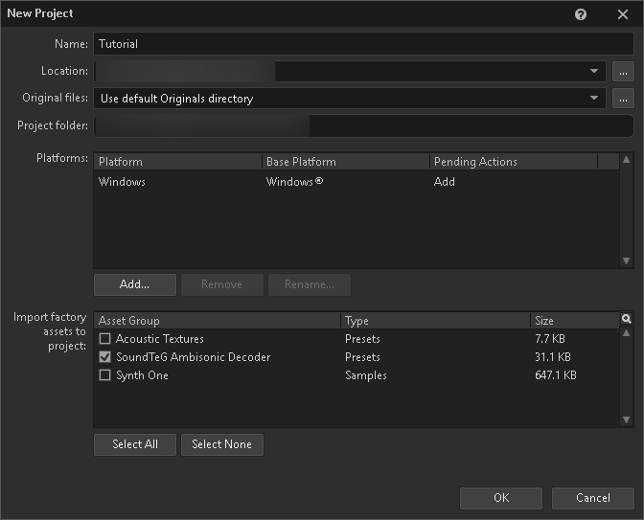Open the Location dropdown arrow
The image size is (644, 520).
pyautogui.click(x=594, y=71)
